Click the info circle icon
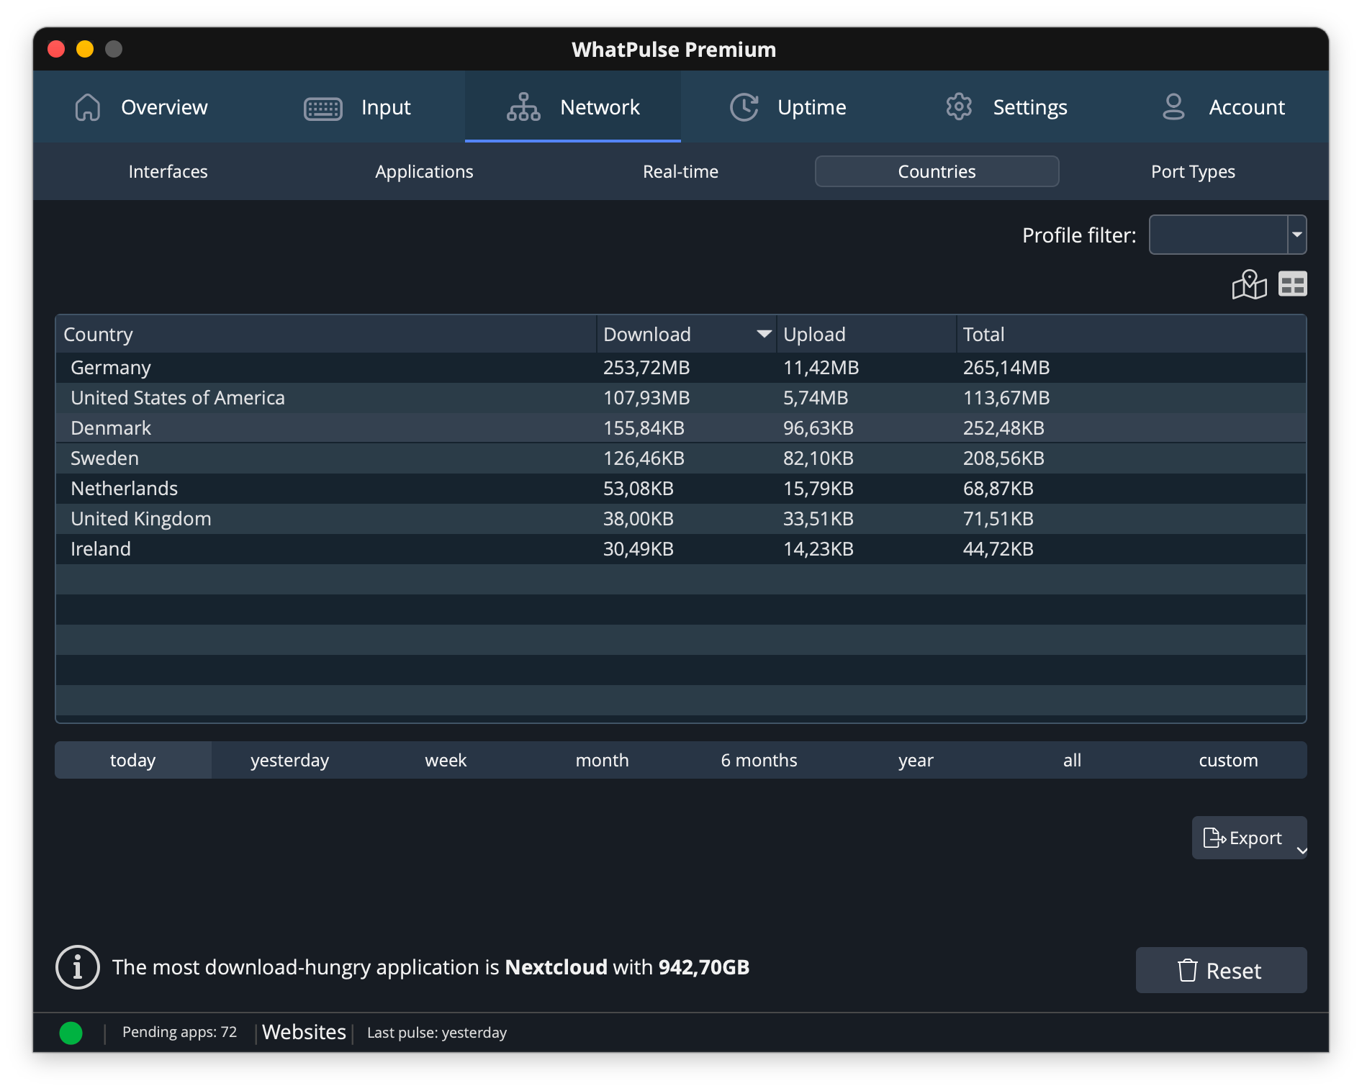1362x1091 pixels. (77, 967)
